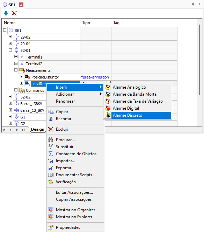Select Alarme Discreto icon in submenu
The image size is (204, 232).
pos(108,115)
